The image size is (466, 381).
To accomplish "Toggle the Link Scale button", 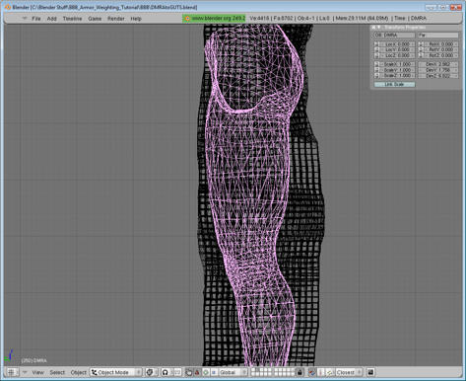I will (x=394, y=84).
